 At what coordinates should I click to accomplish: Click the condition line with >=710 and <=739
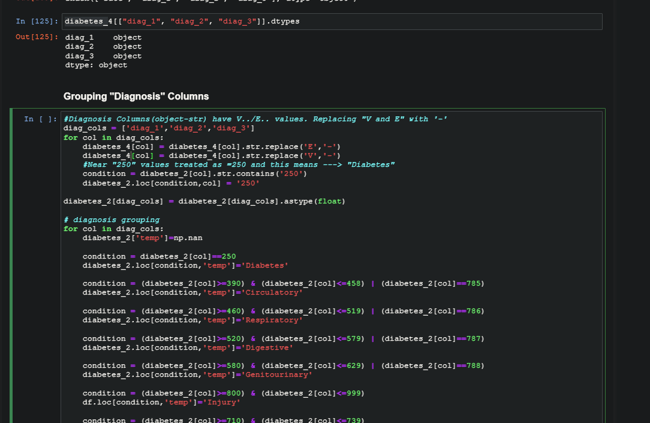point(224,419)
